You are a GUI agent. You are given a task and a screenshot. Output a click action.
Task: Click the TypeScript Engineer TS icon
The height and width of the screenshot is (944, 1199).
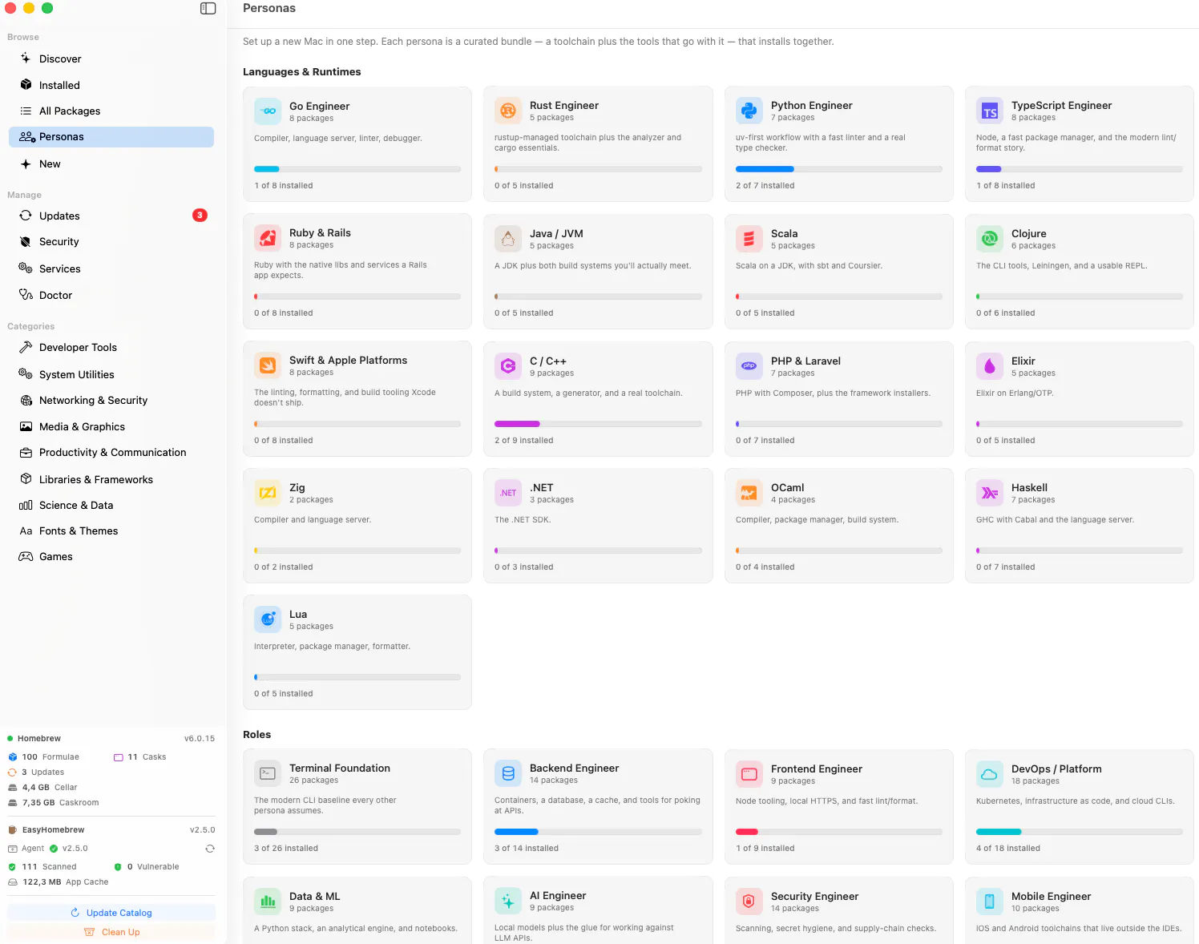(x=990, y=111)
